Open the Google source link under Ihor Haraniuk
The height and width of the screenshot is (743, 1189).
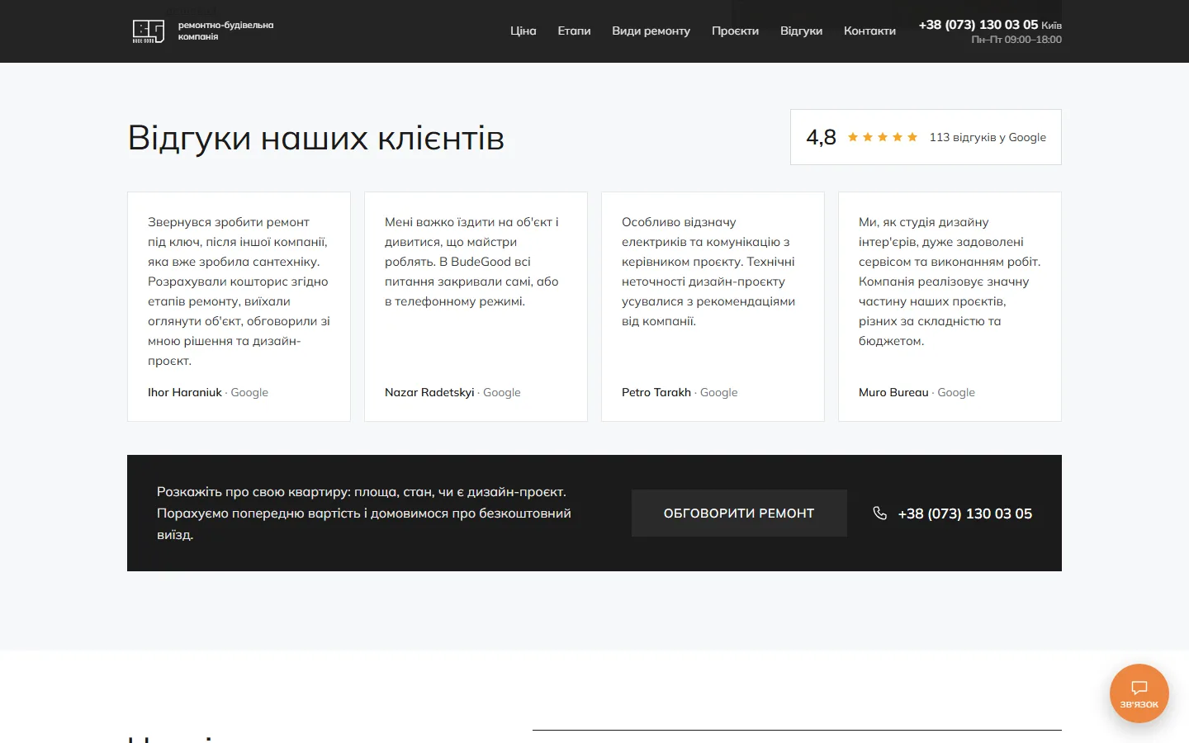(x=249, y=392)
